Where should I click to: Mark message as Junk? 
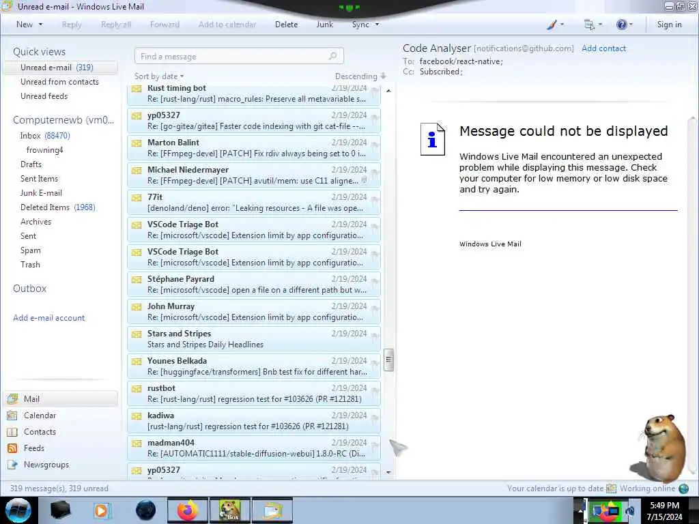coord(324,25)
